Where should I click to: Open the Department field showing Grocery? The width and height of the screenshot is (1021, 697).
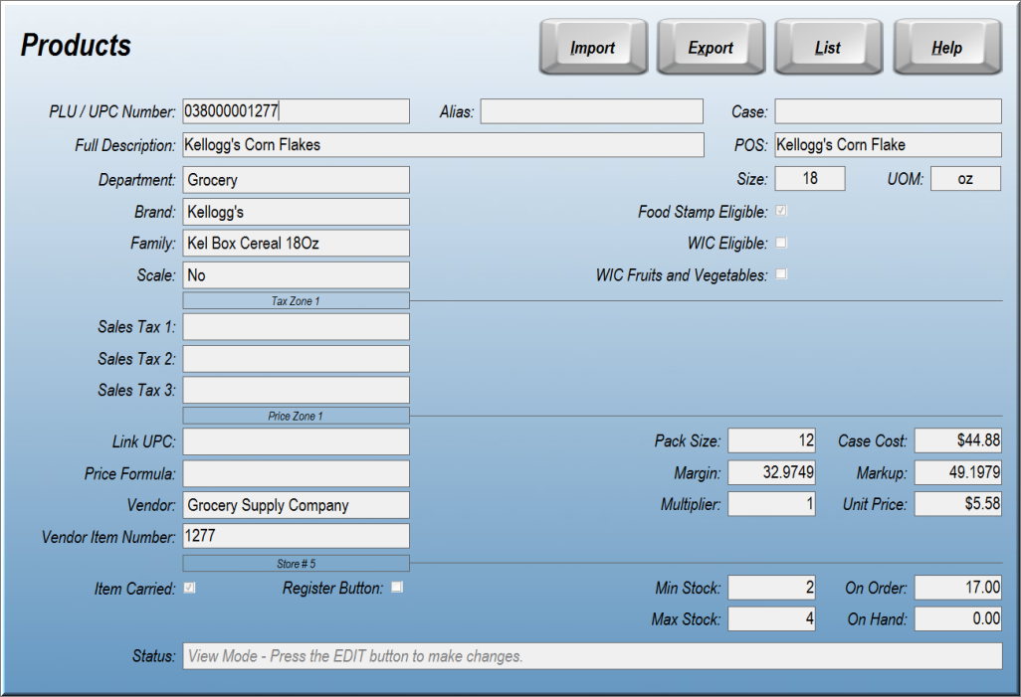(296, 180)
